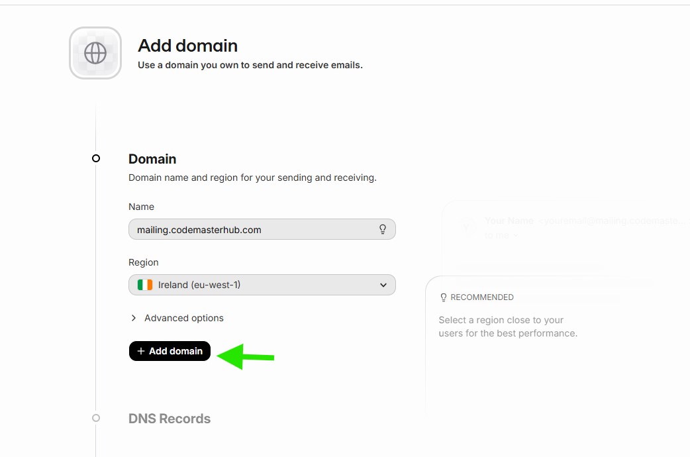Click the globe icon beside the page title

[x=95, y=53]
